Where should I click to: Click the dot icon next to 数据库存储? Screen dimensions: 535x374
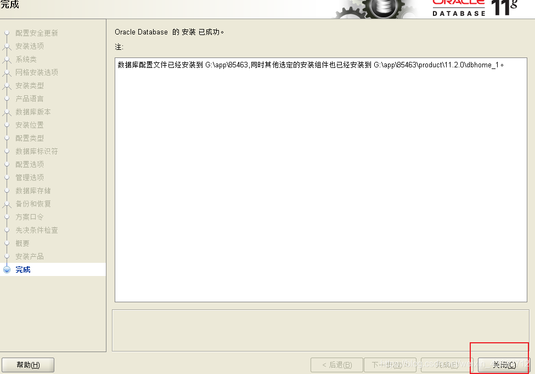tap(7, 191)
